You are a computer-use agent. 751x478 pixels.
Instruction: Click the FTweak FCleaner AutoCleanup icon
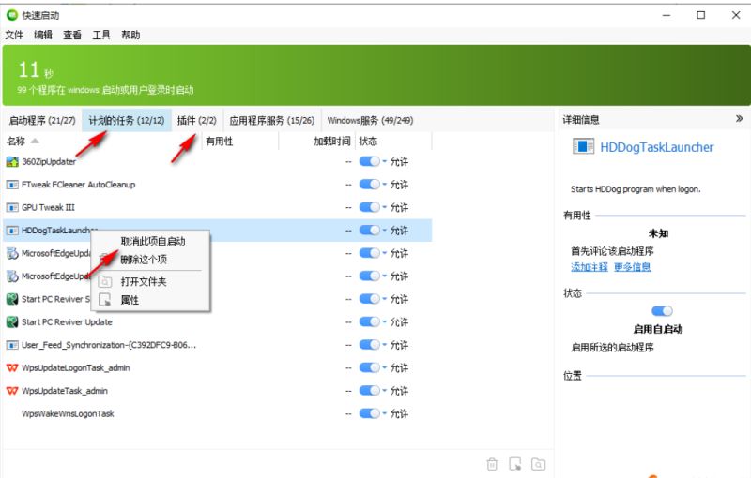[x=12, y=185]
